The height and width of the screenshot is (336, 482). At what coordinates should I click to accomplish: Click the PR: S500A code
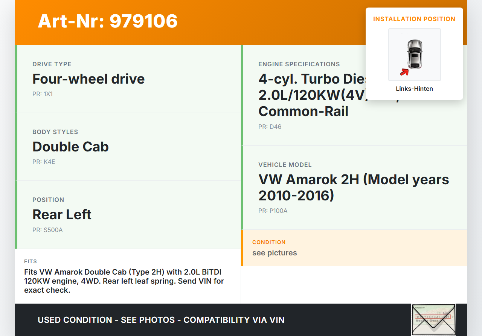[x=47, y=230]
